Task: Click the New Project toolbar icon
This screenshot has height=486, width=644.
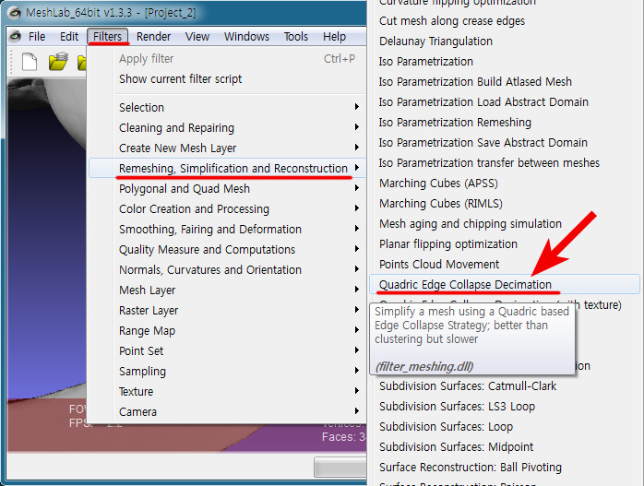Action: pos(30,63)
